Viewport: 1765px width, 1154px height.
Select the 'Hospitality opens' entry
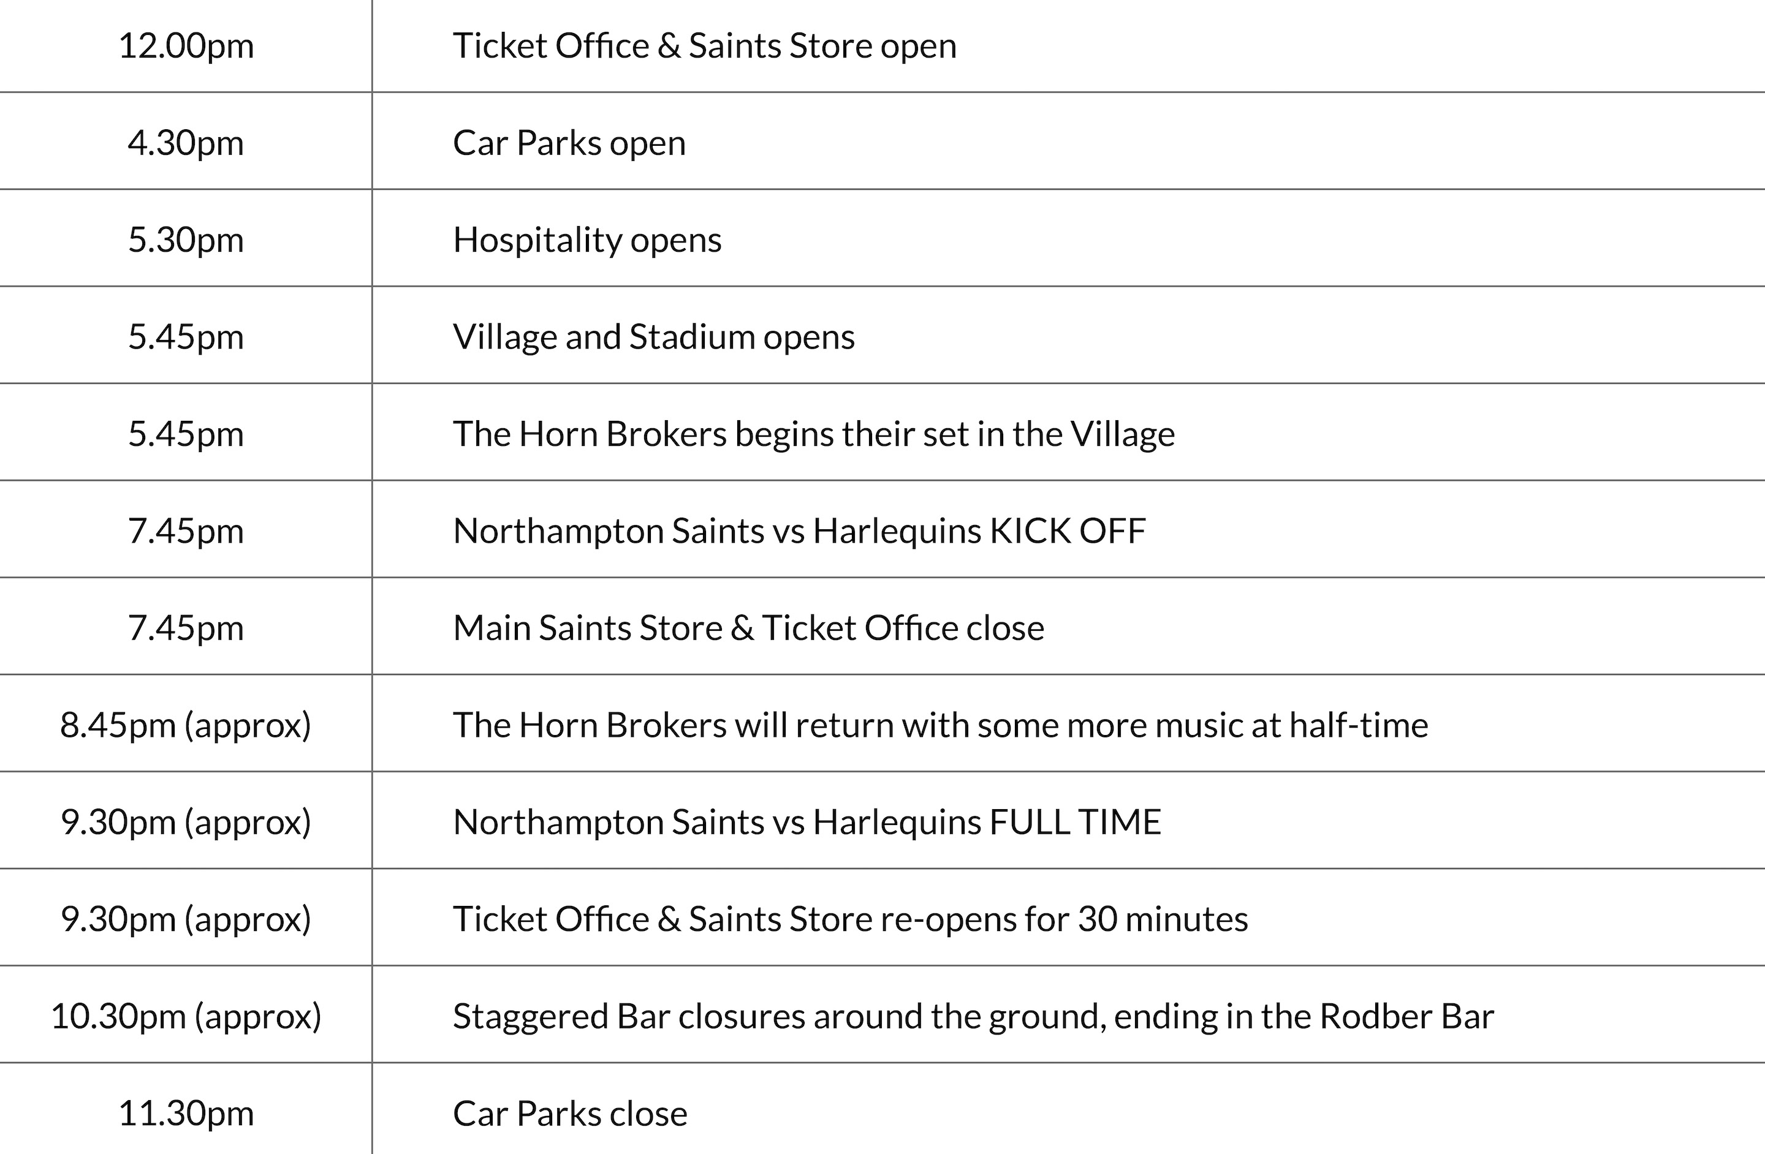586,240
